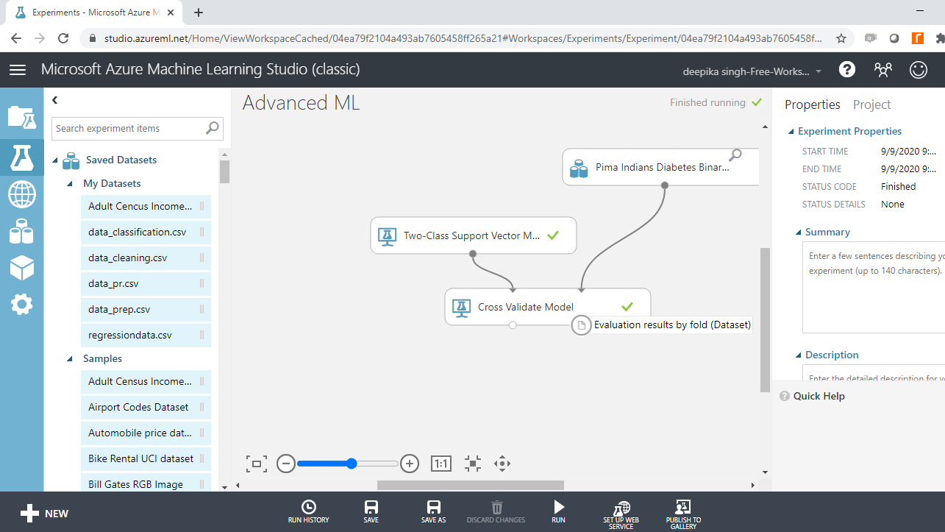Click the canvas horizontal scrollbar
Screen dimensions: 945x532
click(x=471, y=485)
